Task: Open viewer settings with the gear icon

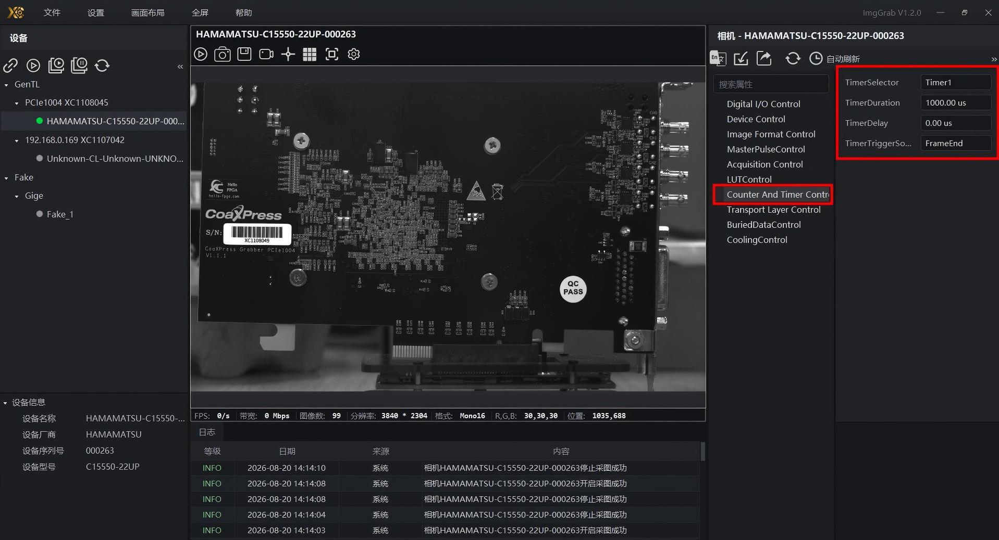Action: (x=354, y=54)
